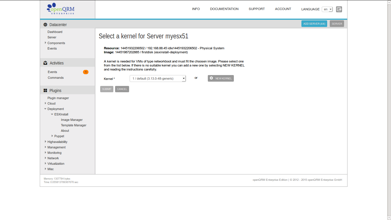Collapse the ESXInstall subtree
The height and width of the screenshot is (220, 391).
tap(52, 114)
